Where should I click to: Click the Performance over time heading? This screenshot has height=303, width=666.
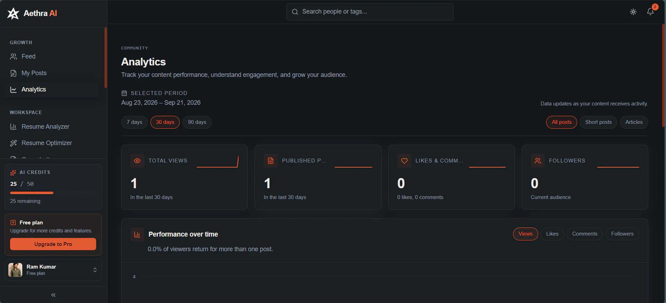point(183,234)
